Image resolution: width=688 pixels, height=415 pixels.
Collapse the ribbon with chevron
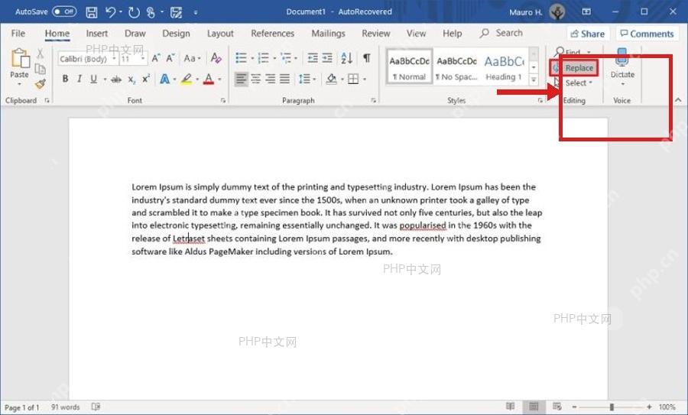coord(678,100)
